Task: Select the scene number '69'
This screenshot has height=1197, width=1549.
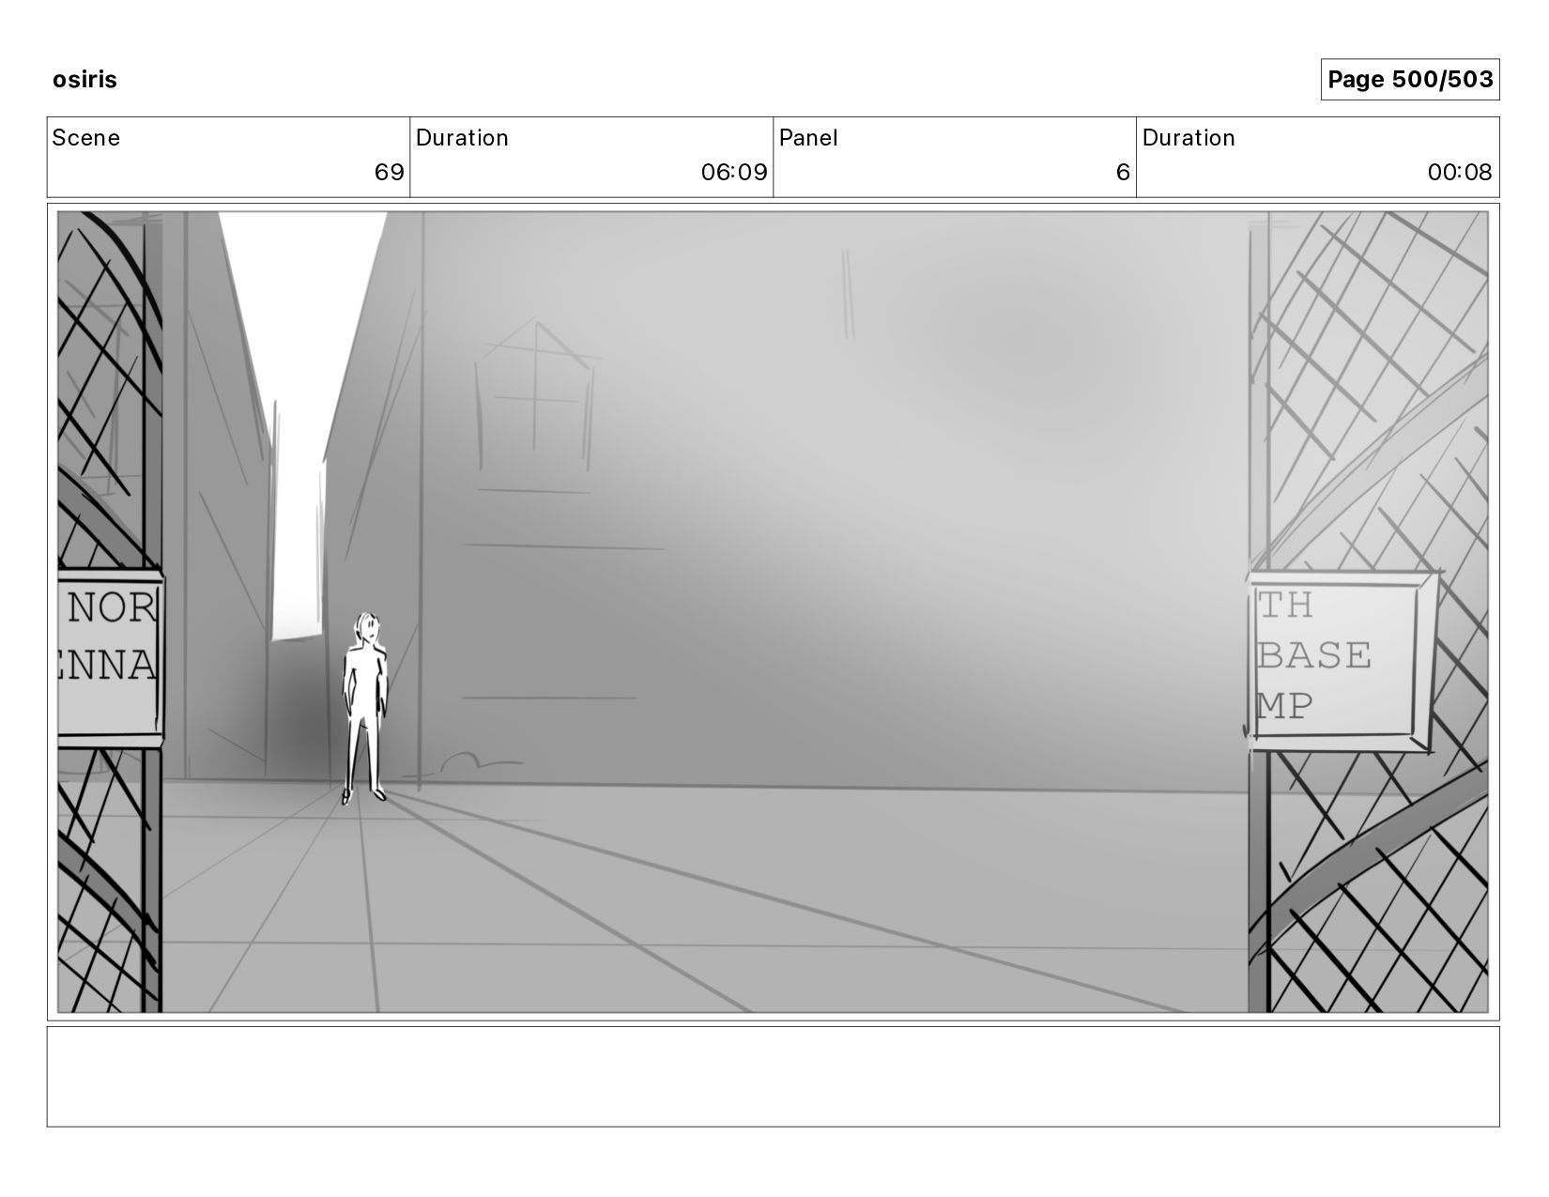Action: point(389,173)
